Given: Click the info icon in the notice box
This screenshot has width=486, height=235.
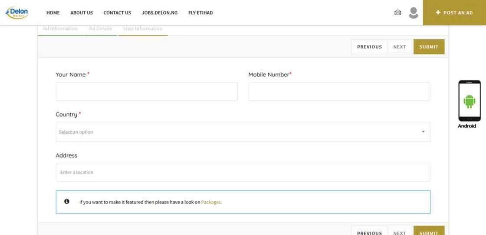Looking at the screenshot, I should pyautogui.click(x=67, y=202).
